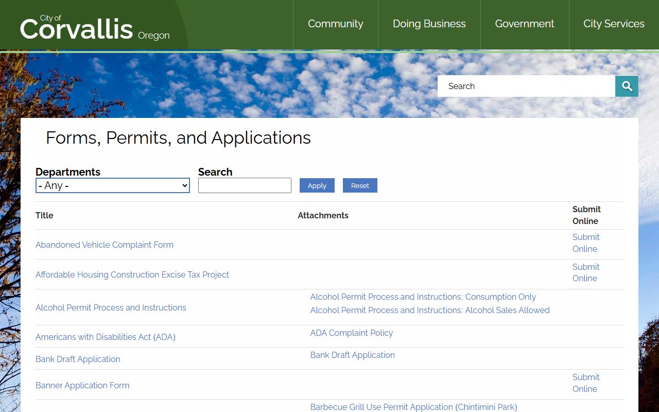659x412 pixels.
Task: Apply the forms filter
Action: (x=317, y=185)
